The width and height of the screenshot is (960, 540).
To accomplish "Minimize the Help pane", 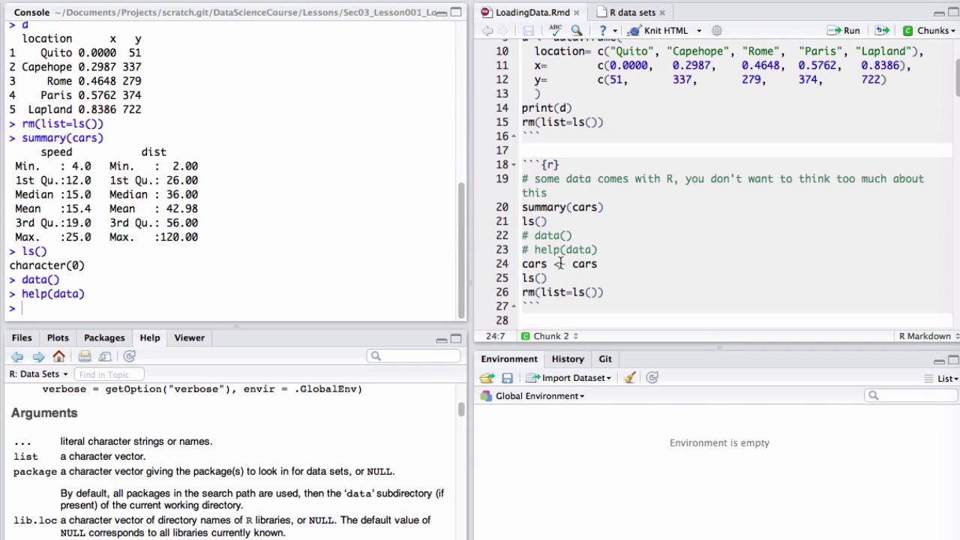I will pyautogui.click(x=442, y=339).
